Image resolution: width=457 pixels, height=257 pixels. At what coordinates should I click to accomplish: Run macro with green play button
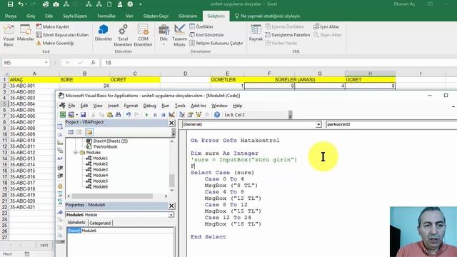146,115
